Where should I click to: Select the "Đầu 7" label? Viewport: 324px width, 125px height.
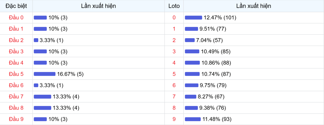point(16,97)
